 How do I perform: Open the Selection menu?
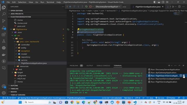(22, 2)
